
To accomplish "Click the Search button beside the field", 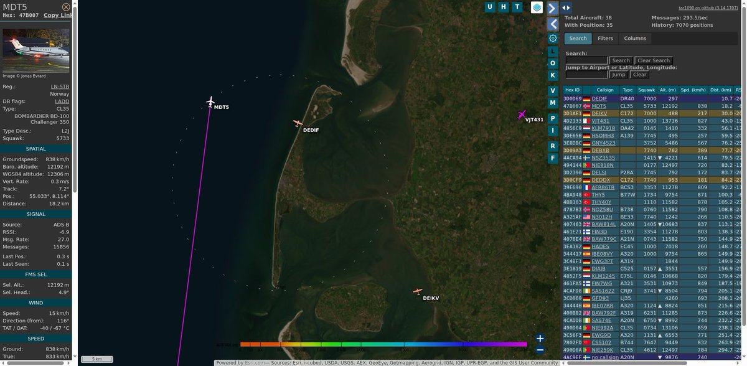I will tap(621, 60).
